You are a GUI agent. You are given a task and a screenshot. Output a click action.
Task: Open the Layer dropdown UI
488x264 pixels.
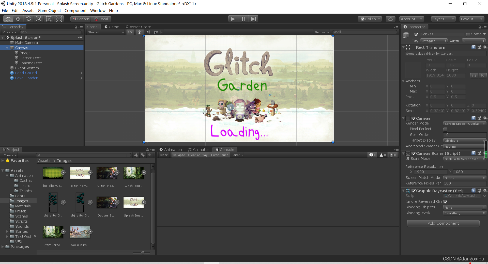(474, 41)
